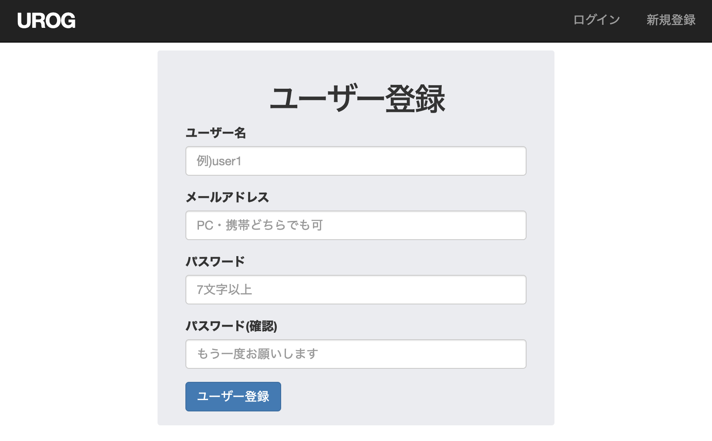Click the PC・携帯どちらでも可 placeholder field
712x441 pixels.
[356, 225]
